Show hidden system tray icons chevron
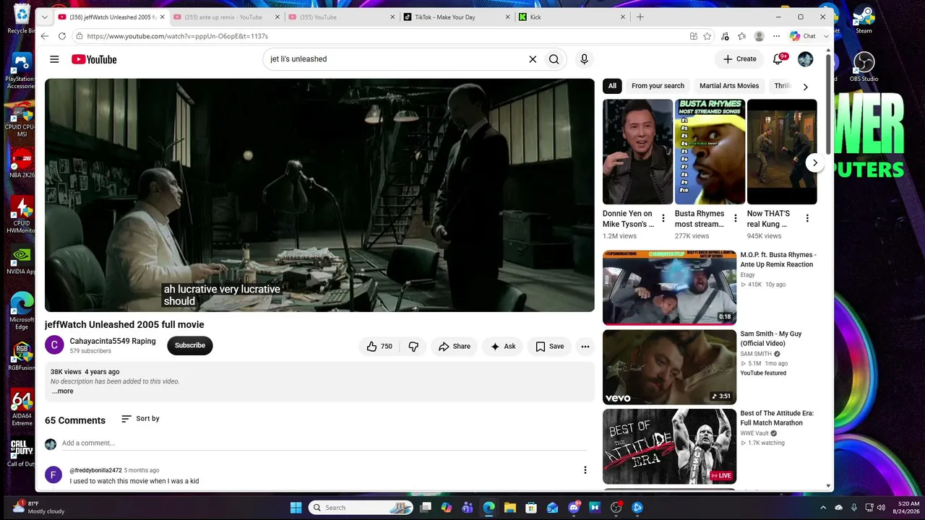This screenshot has width=925, height=520. (x=823, y=508)
